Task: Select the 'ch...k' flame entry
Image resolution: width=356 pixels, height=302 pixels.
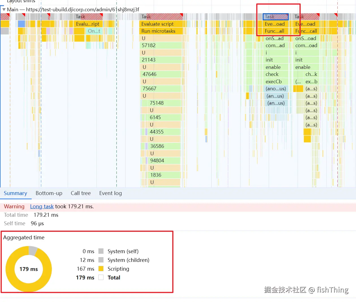Action: point(311,74)
